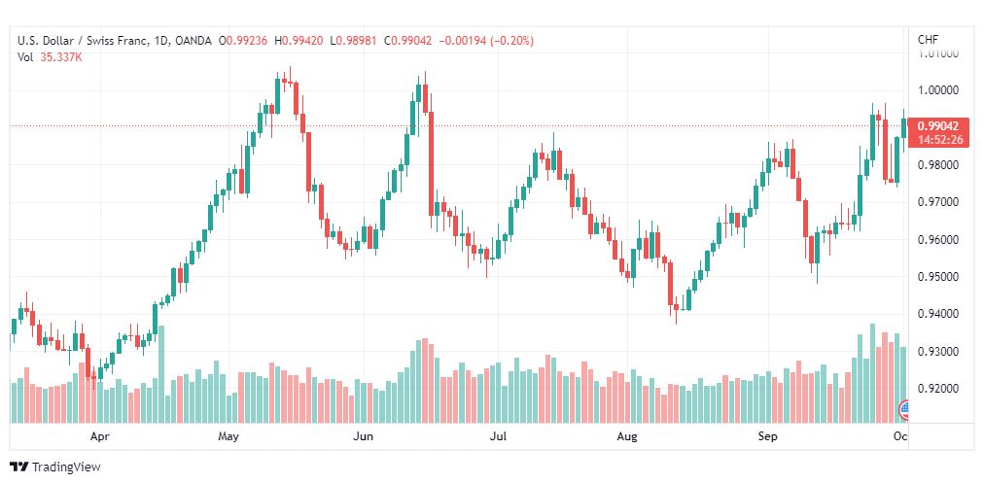
Task: Select the May label on time axis
Action: pos(228,437)
